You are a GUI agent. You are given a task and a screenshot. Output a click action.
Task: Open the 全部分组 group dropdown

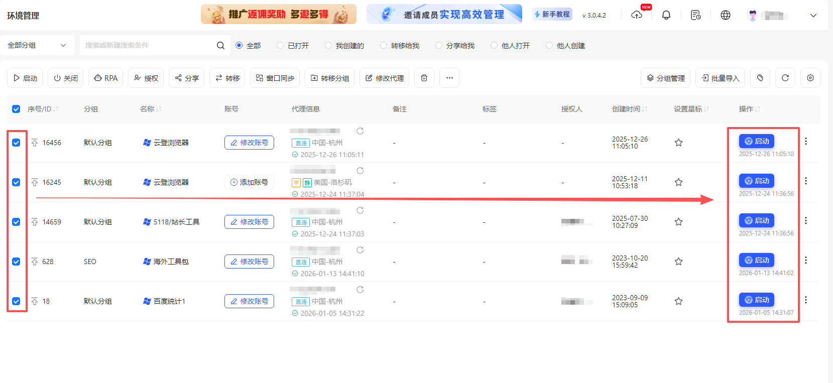(37, 45)
